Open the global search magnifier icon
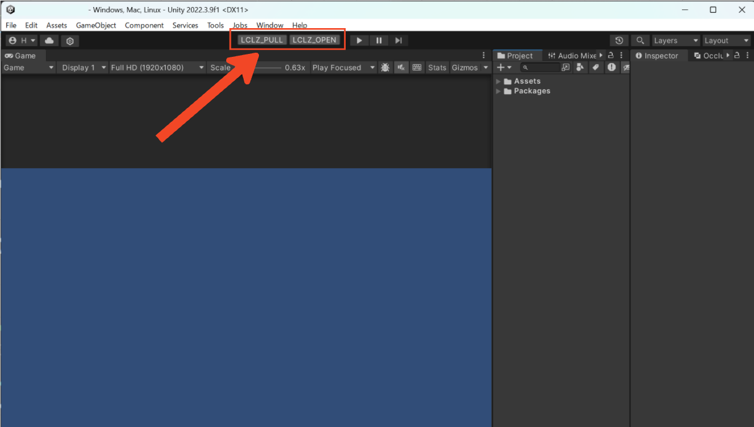This screenshot has width=754, height=427. pos(640,40)
